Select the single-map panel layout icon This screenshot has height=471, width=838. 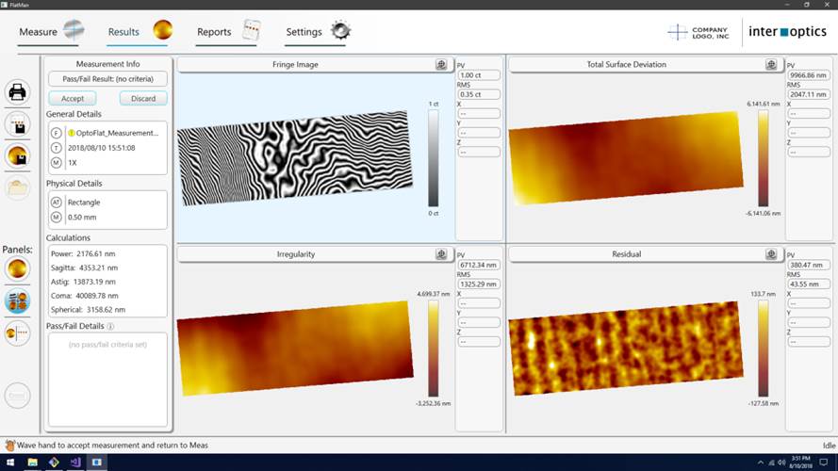[17, 268]
